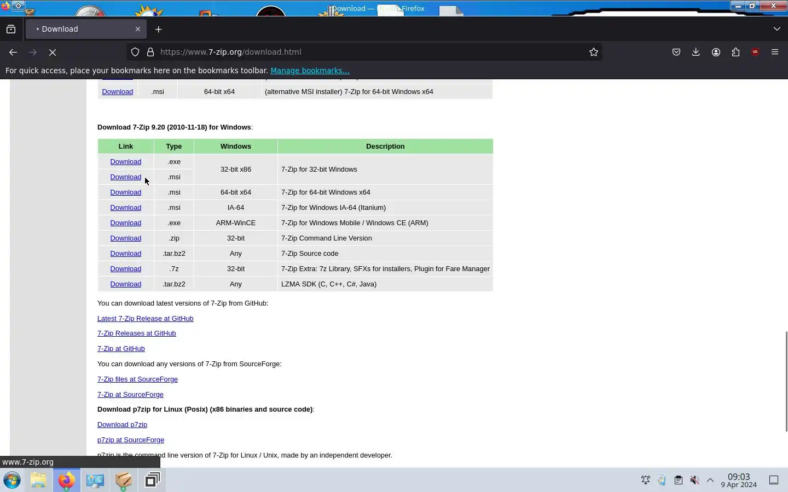788x492 pixels.
Task: Open the uBlock Origin extension icon
Action: coord(755,52)
